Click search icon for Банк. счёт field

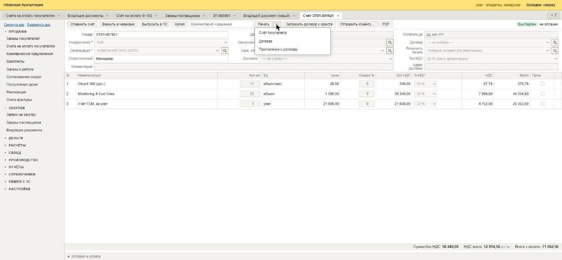[x=390, y=51]
